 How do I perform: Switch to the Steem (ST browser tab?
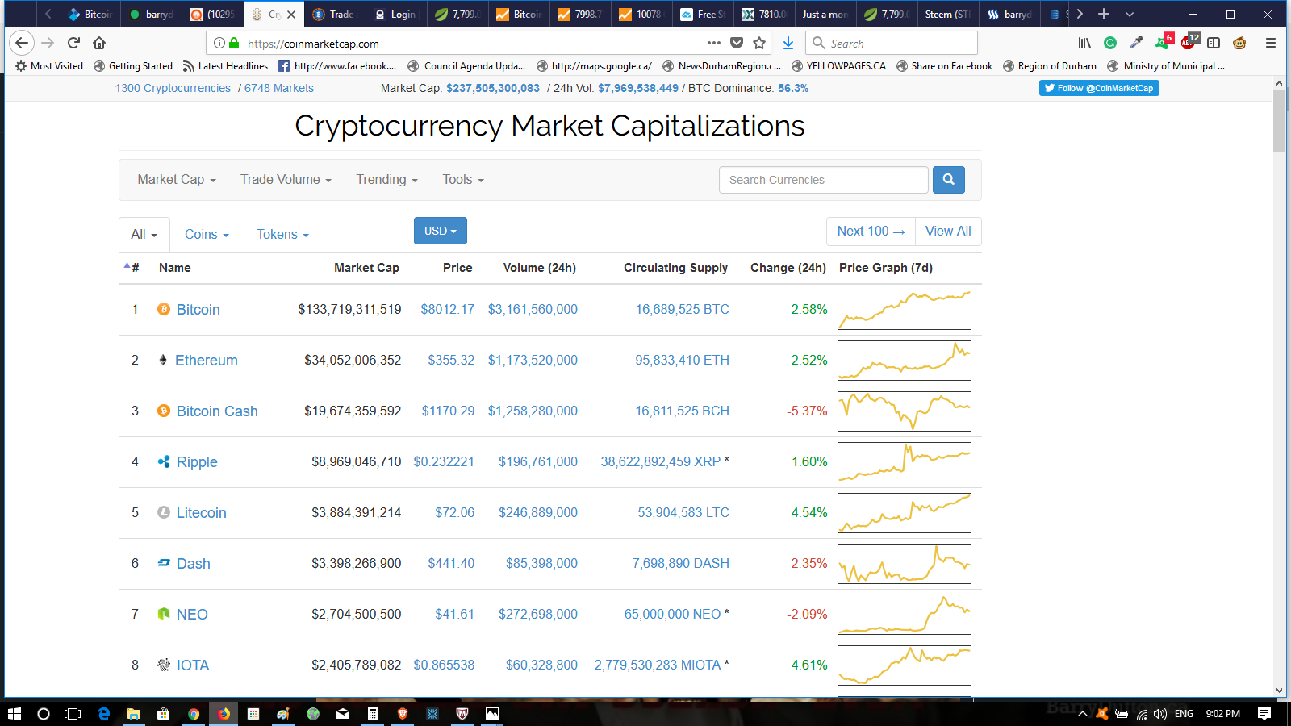tap(946, 15)
